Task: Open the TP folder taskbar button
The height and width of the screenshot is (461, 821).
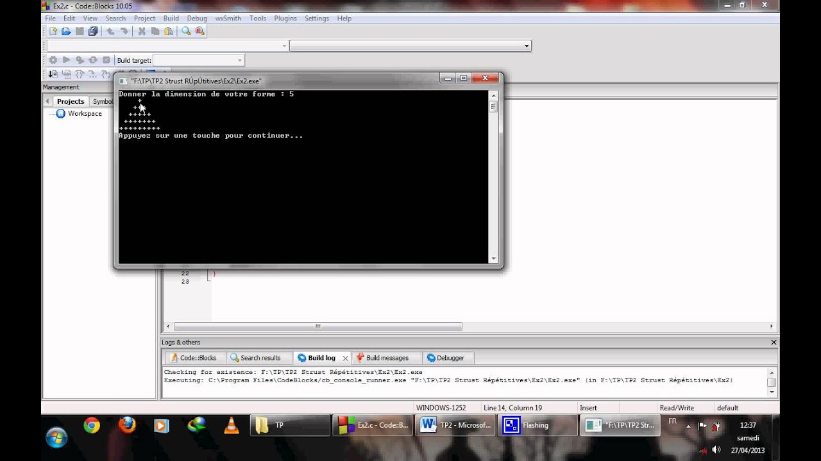Action: (291, 425)
